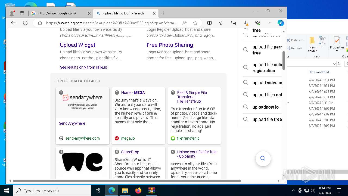This screenshot has width=348, height=196.
Task: Open Downloads icon with warning badge
Action: tap(246, 23)
